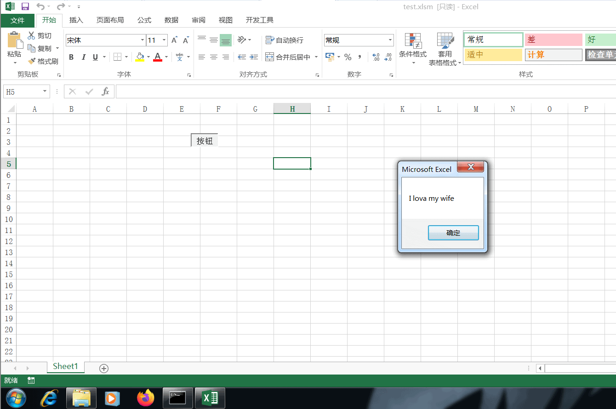Viewport: 616px width, 409px height.
Task: Select the Sheet1 tab
Action: coord(66,367)
